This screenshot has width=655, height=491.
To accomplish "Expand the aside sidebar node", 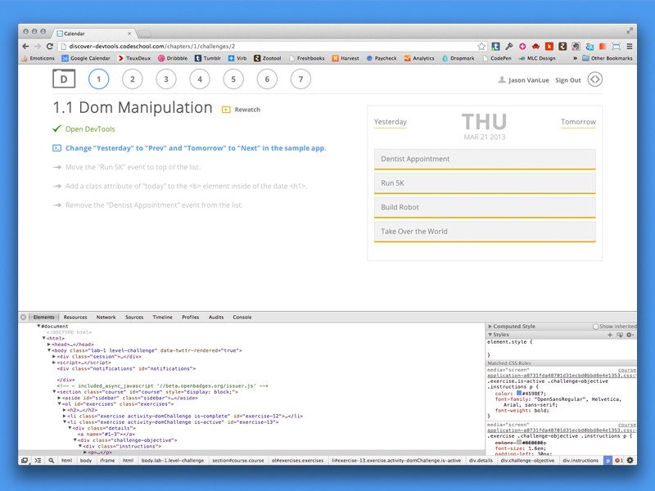I will [x=59, y=398].
